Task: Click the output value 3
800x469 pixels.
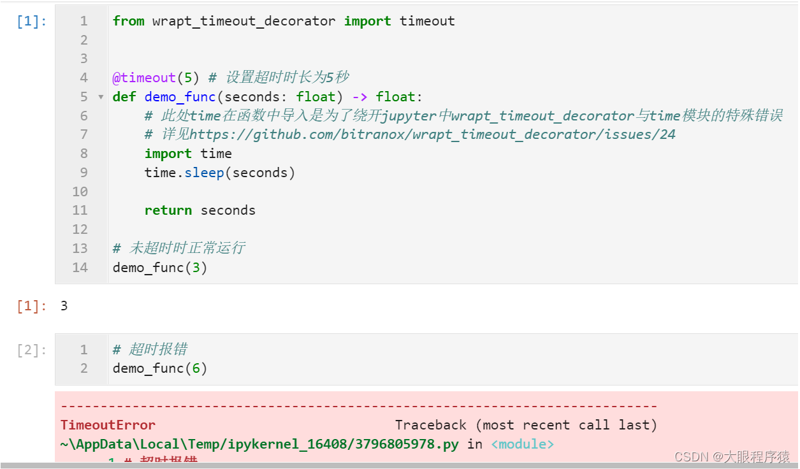Action: (63, 305)
